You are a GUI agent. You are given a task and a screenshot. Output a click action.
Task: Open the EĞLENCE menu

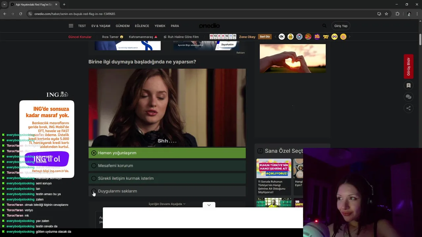pos(142,26)
